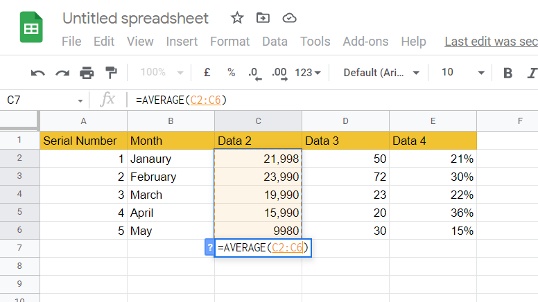This screenshot has height=302, width=538.
Task: Select the cell with 21,998
Action: (x=258, y=159)
